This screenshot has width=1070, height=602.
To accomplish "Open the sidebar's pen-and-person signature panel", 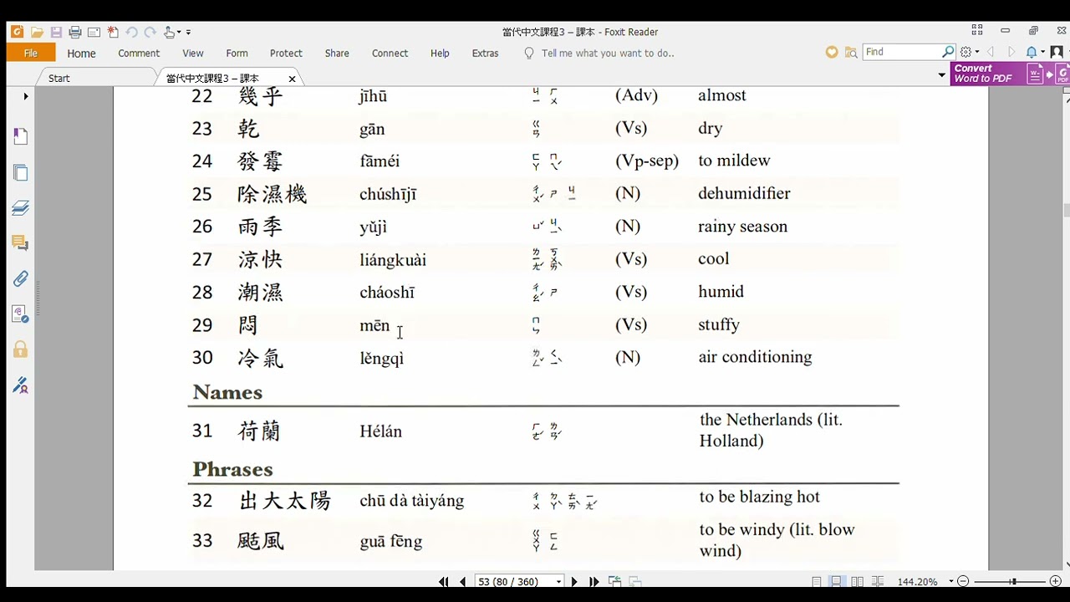I will (21, 385).
